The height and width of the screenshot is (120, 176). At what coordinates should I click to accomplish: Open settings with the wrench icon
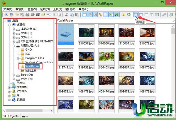pyautogui.click(x=164, y=15)
